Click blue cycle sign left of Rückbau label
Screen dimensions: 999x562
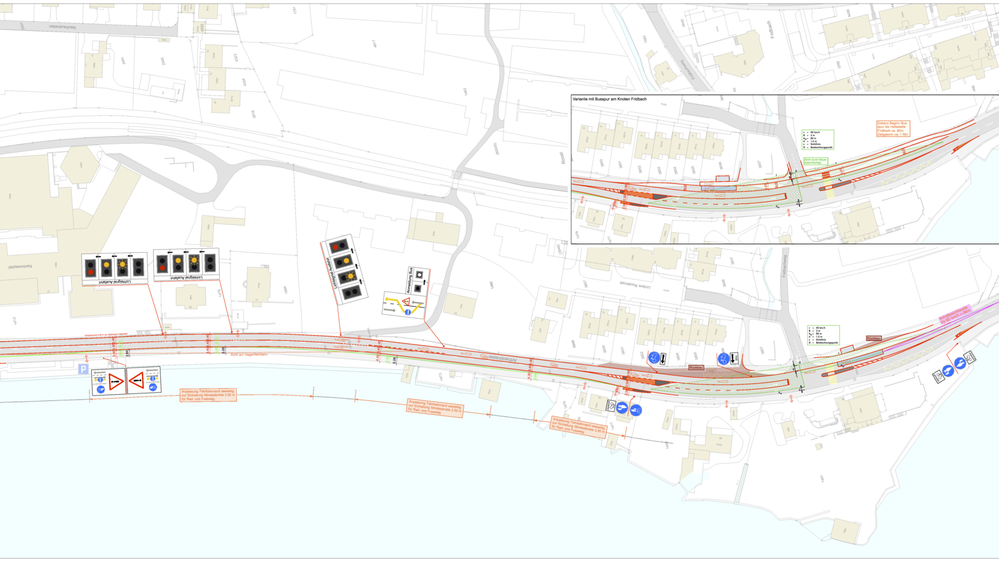[x=654, y=359]
